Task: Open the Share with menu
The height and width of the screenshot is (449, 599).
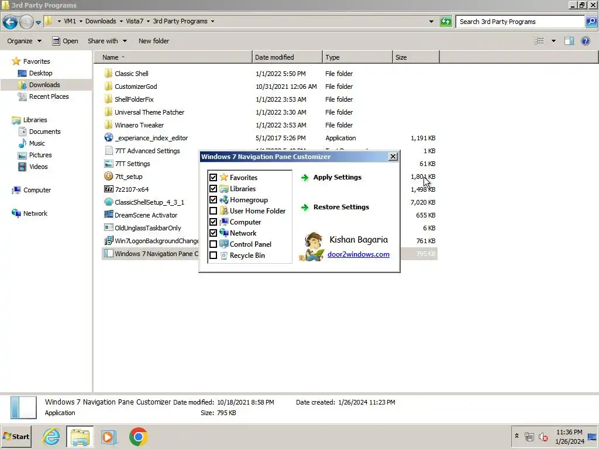Action: pyautogui.click(x=107, y=41)
